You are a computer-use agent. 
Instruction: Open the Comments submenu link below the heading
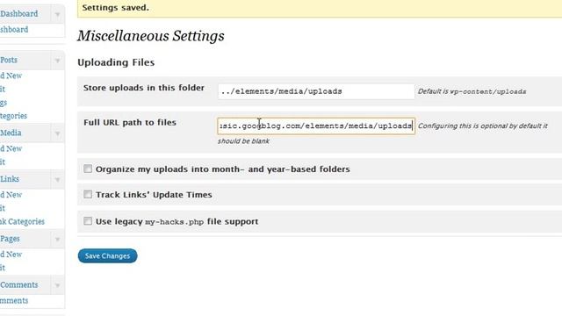[x=14, y=300]
